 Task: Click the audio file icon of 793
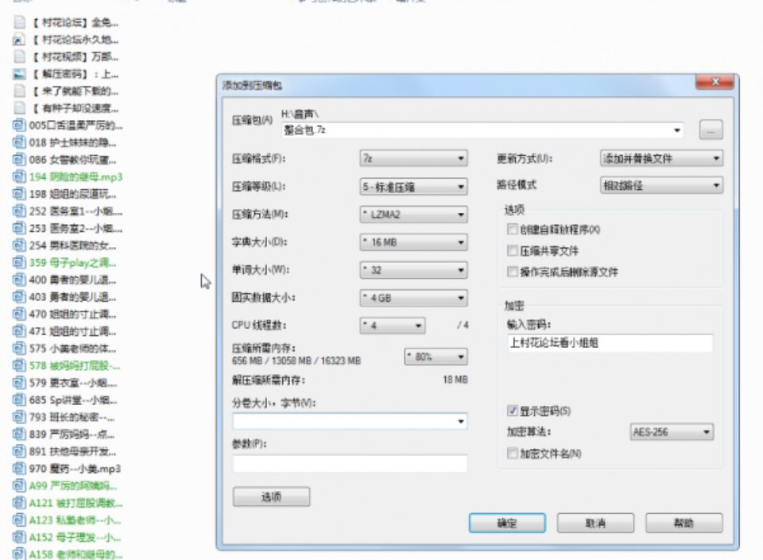(x=19, y=417)
